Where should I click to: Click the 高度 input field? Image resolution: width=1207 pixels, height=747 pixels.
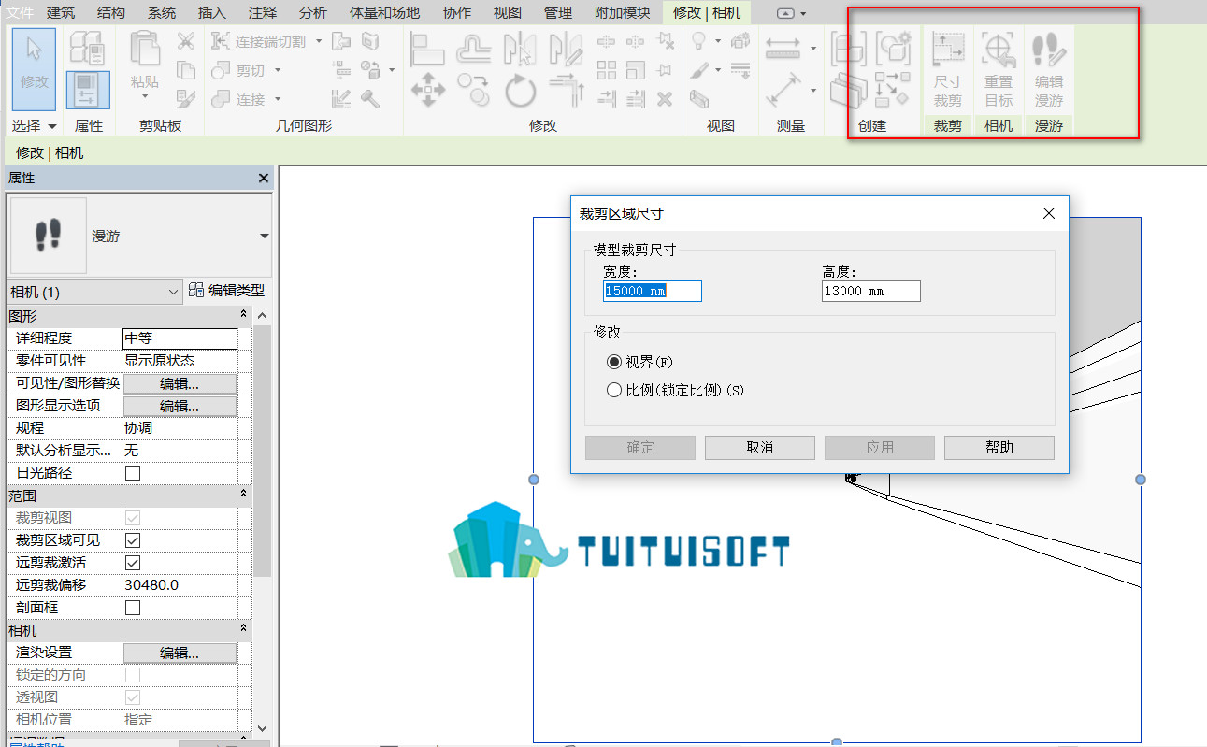(871, 291)
